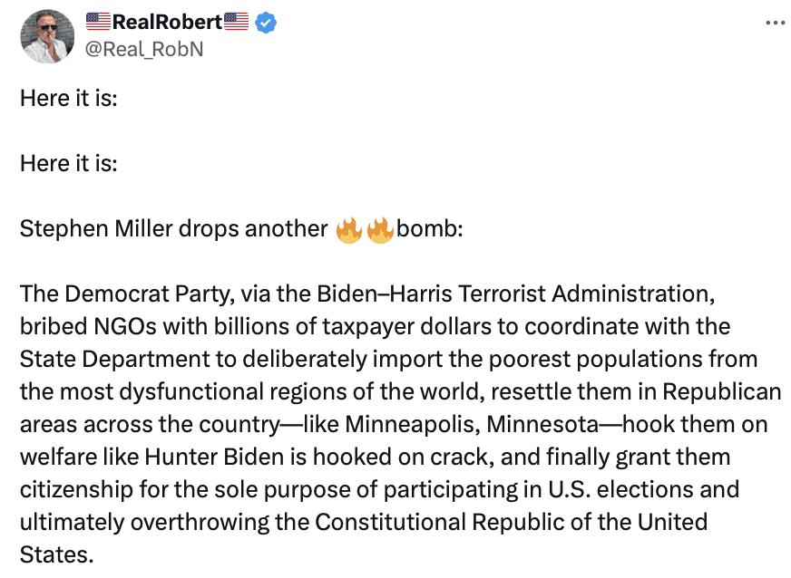Click the RealRobert profile avatar photo

click(x=47, y=37)
